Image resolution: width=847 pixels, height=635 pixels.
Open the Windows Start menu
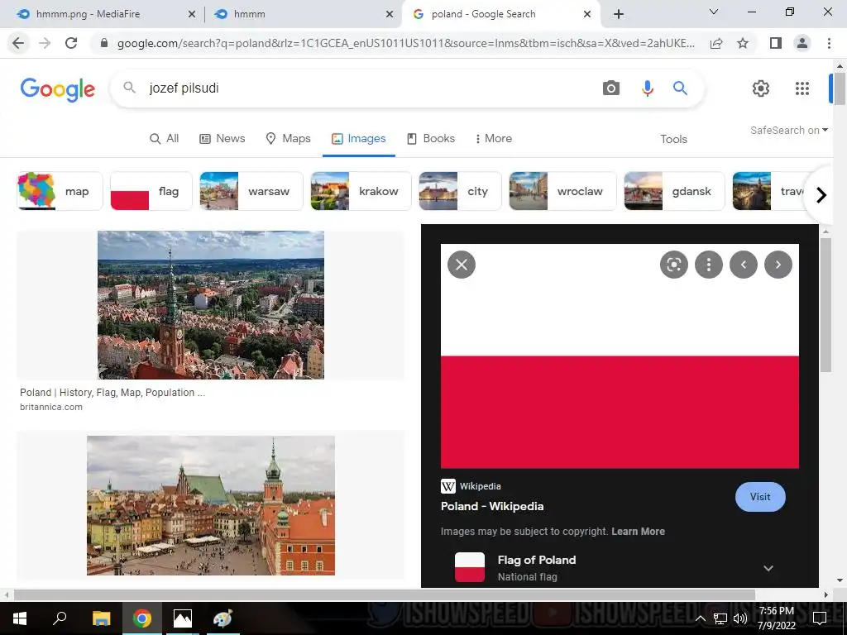(x=20, y=618)
